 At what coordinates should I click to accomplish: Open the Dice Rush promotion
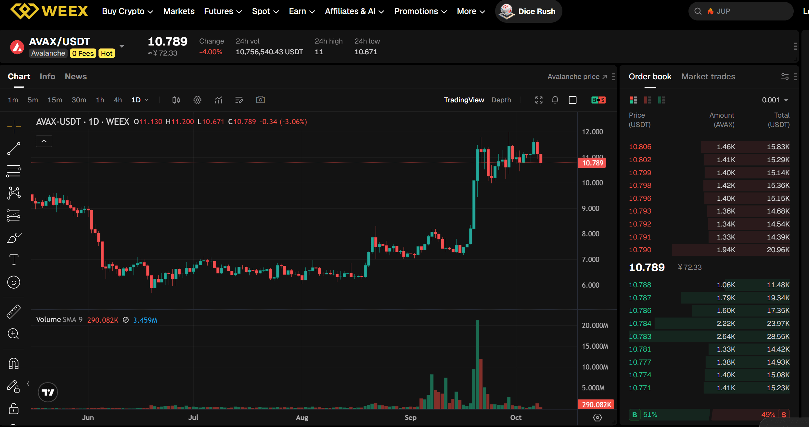[x=529, y=11]
